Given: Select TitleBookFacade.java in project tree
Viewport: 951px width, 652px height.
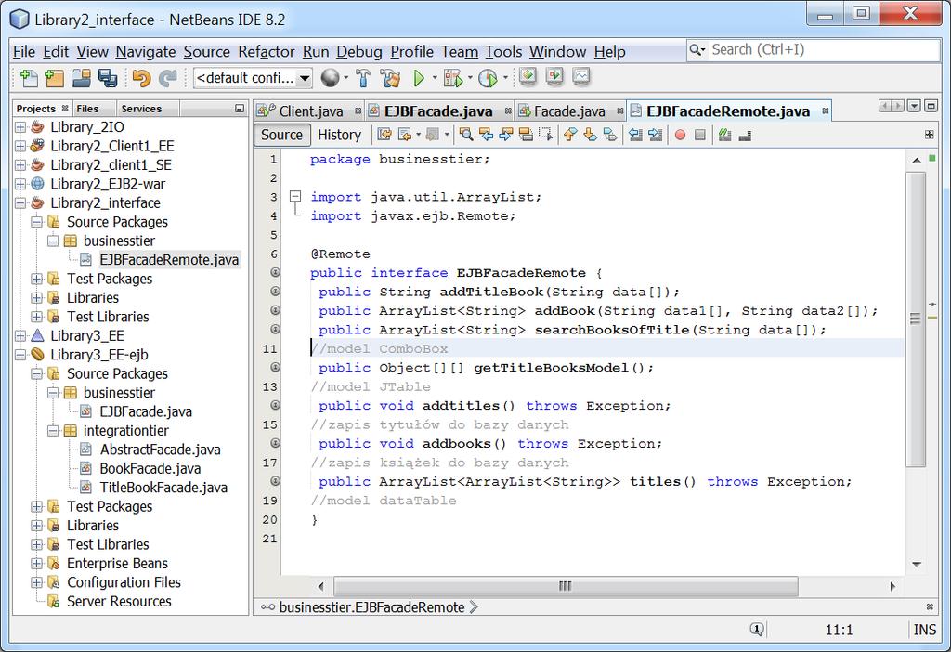Looking at the screenshot, I should (x=163, y=487).
